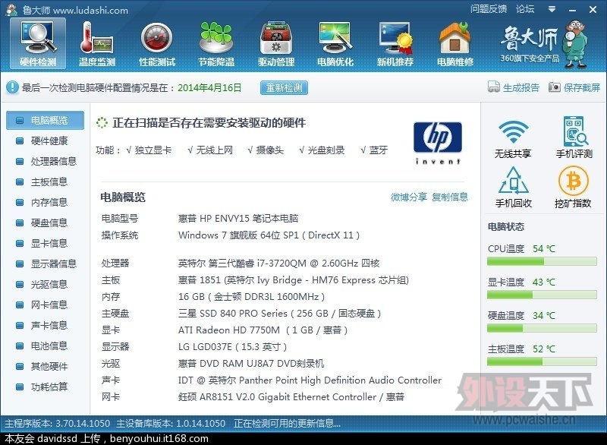Open 电脑优化 PC optimization
Screen dimensions: 607x445
click(x=335, y=44)
